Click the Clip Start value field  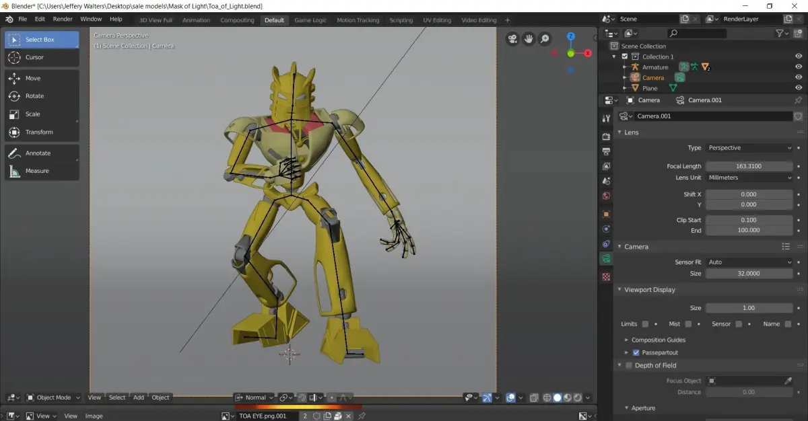(x=749, y=220)
